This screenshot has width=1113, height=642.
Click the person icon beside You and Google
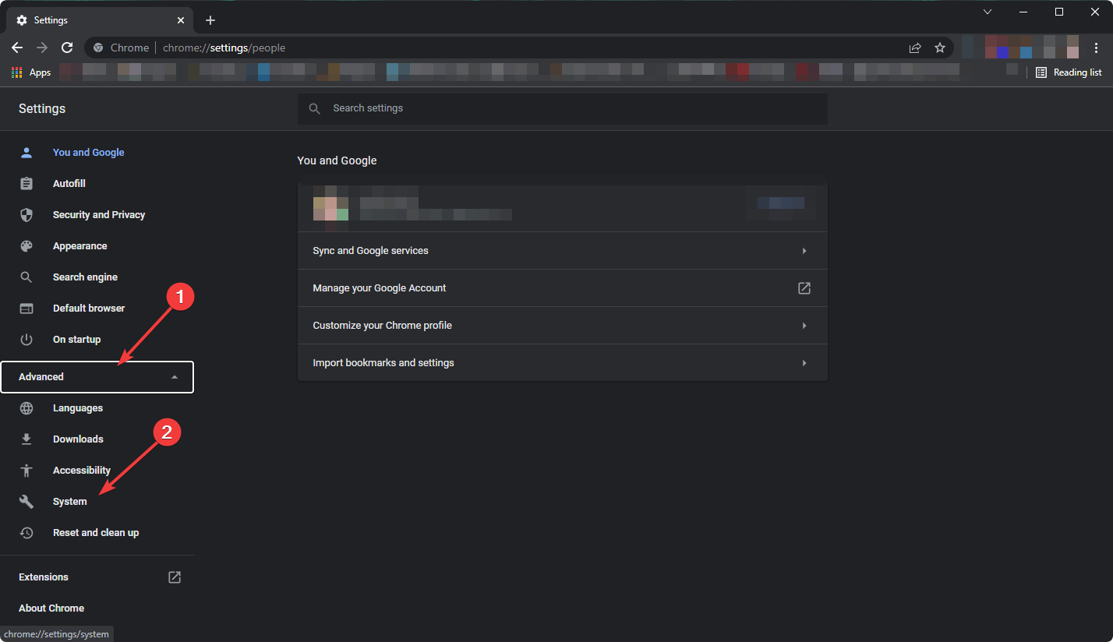pyautogui.click(x=26, y=153)
